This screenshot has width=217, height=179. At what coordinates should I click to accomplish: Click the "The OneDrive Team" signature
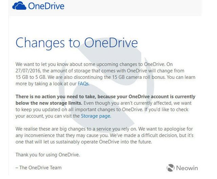39,167
